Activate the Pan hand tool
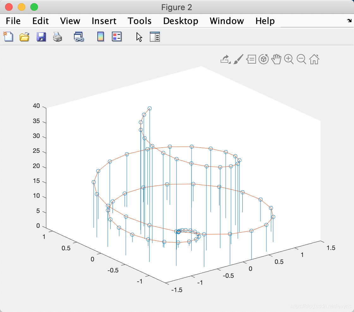Screen dimensions: 354x312 pyautogui.click(x=276, y=59)
